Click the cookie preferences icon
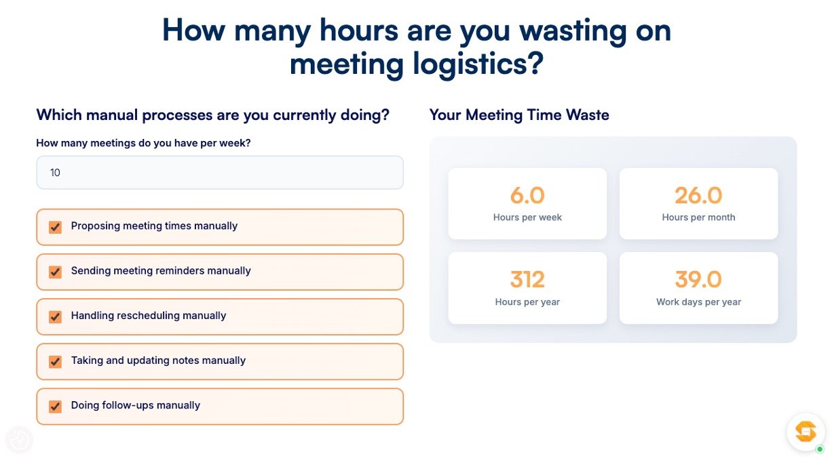Screen dimensions: 832x458 tap(19, 440)
